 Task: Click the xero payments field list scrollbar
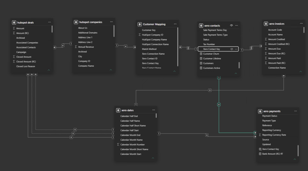point(298,151)
